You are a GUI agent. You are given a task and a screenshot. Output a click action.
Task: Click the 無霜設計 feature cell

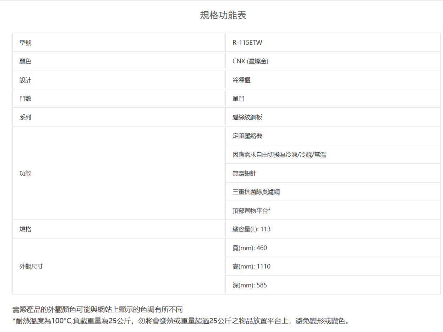pyautogui.click(x=244, y=173)
